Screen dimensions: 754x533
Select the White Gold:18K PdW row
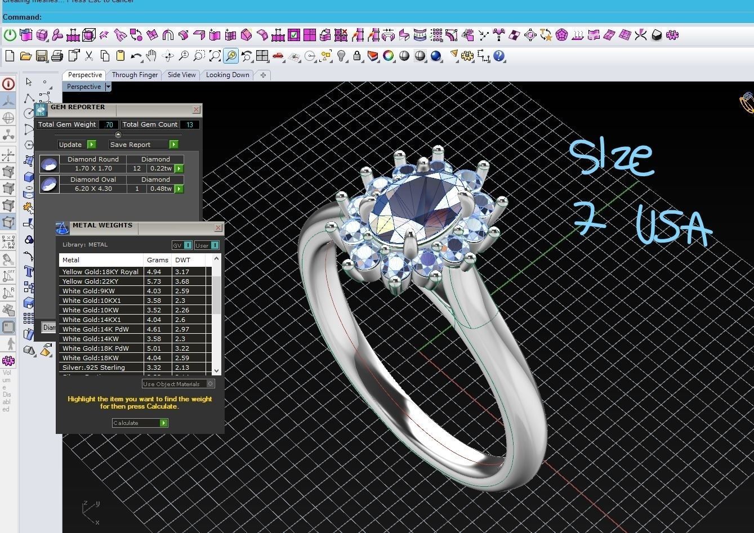click(135, 348)
